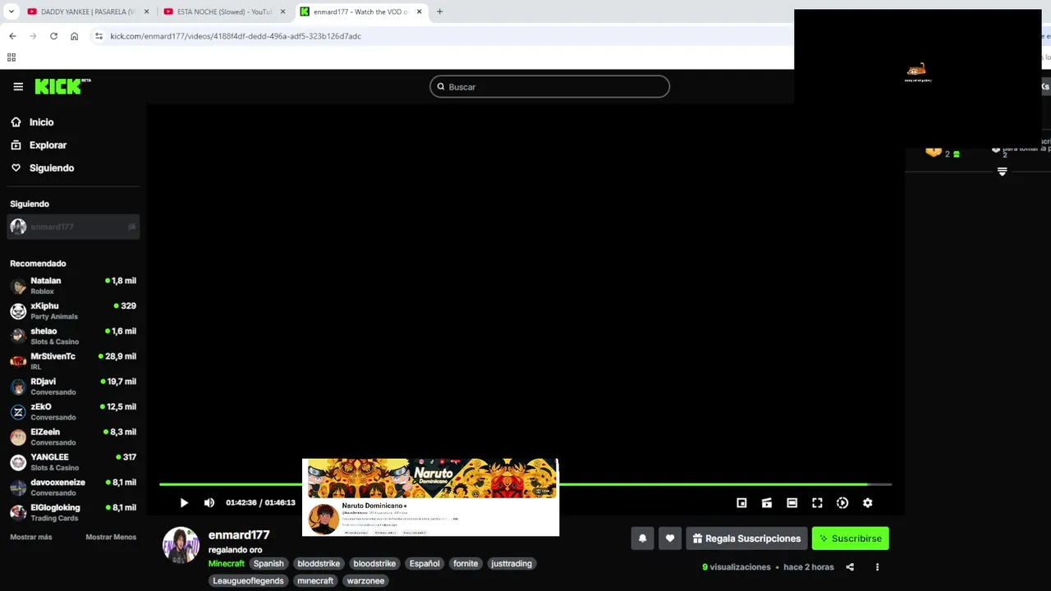Screen dimensions: 1051x591
Task: Click the browser home icon
Action: coord(74,36)
